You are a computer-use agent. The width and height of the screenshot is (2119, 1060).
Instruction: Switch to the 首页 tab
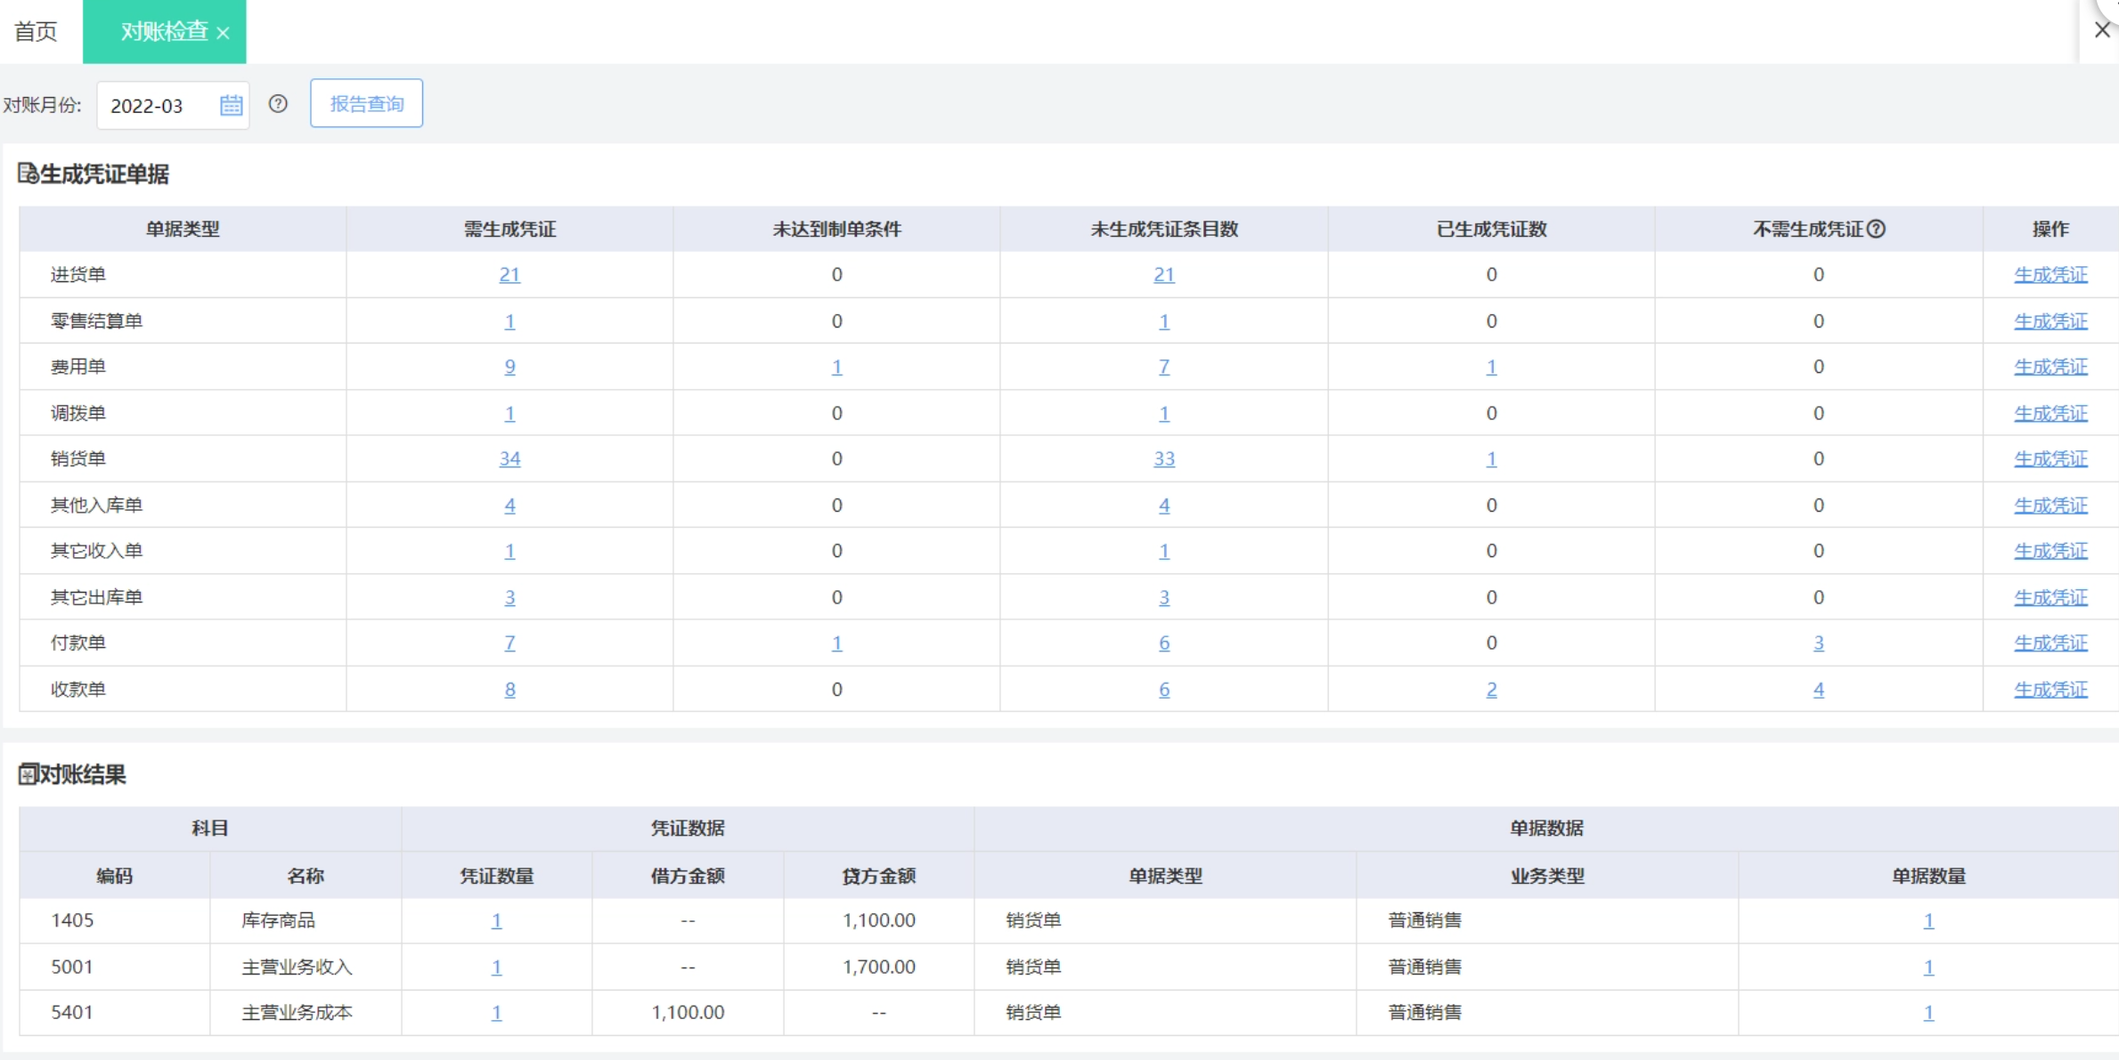pos(36,32)
